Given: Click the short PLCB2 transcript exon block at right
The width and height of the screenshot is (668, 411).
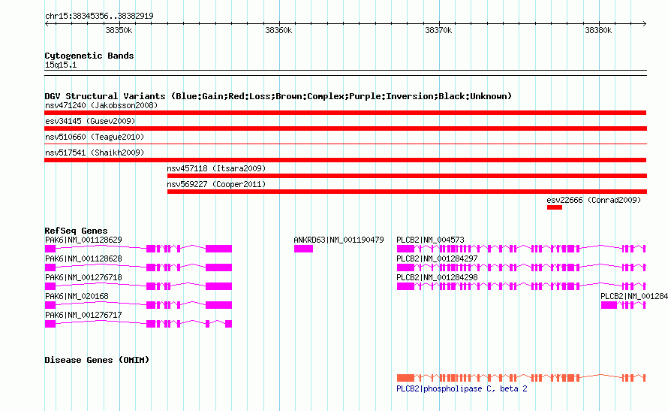Looking at the screenshot, I should coord(609,305).
